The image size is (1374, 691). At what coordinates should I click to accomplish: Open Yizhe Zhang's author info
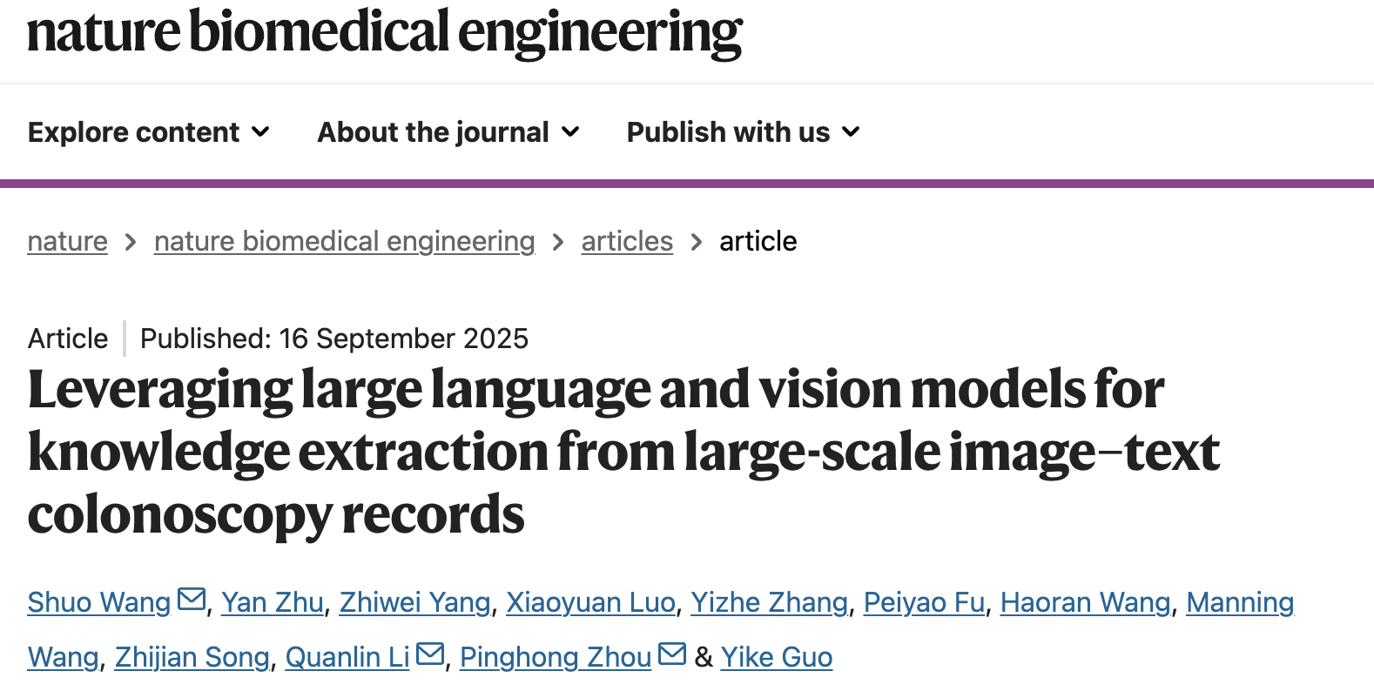769,602
